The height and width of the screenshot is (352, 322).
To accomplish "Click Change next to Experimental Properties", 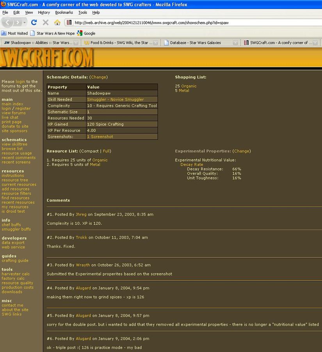I will [x=241, y=151].
